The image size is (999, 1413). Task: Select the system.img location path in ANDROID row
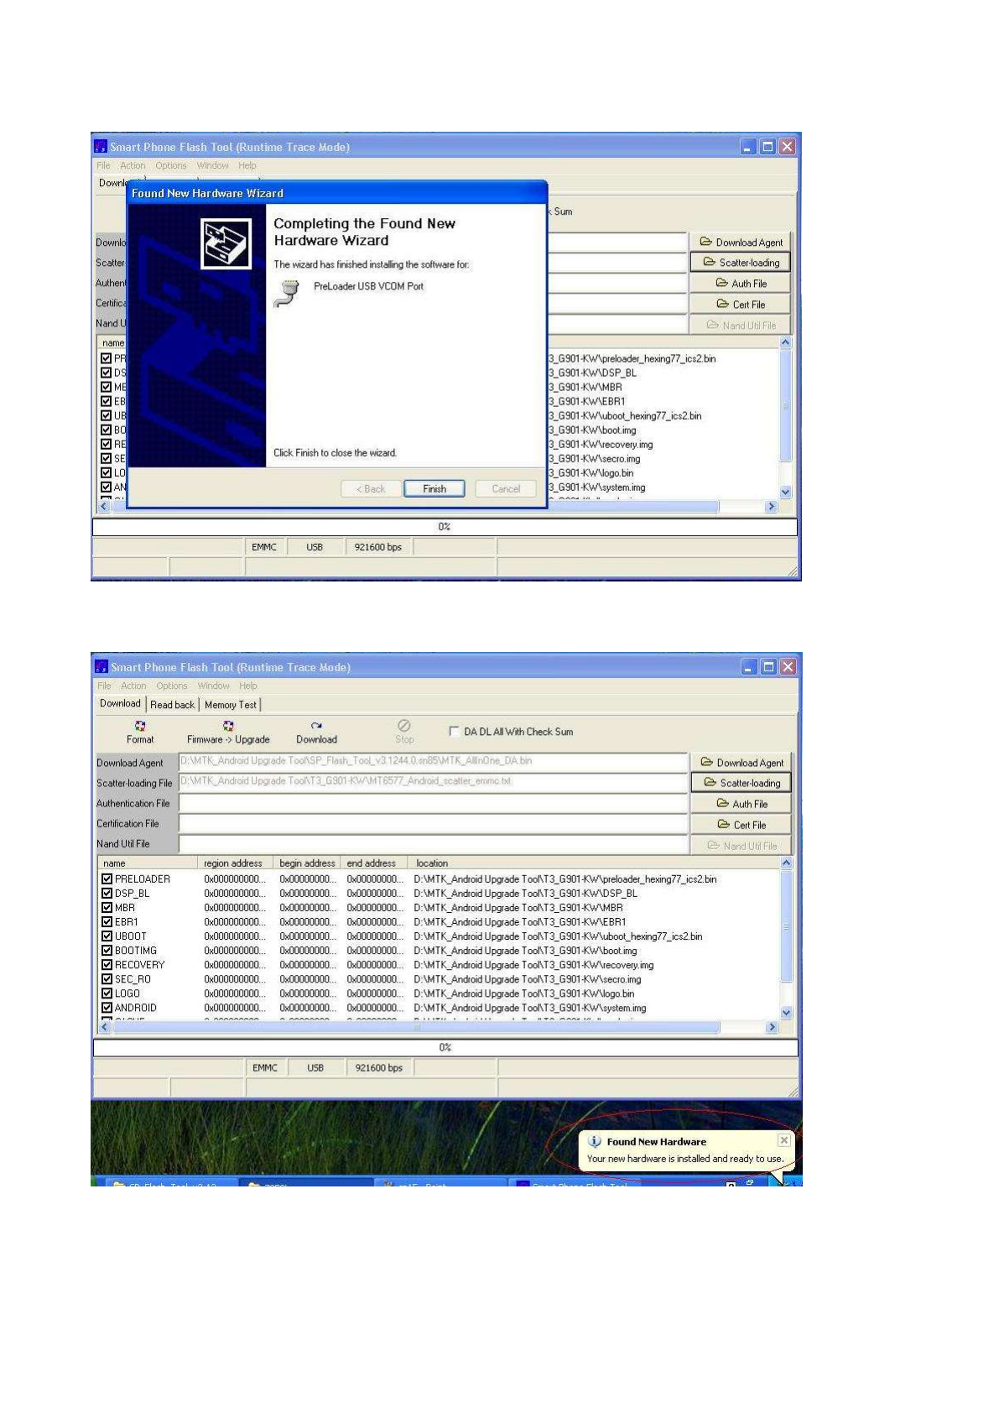(529, 1007)
